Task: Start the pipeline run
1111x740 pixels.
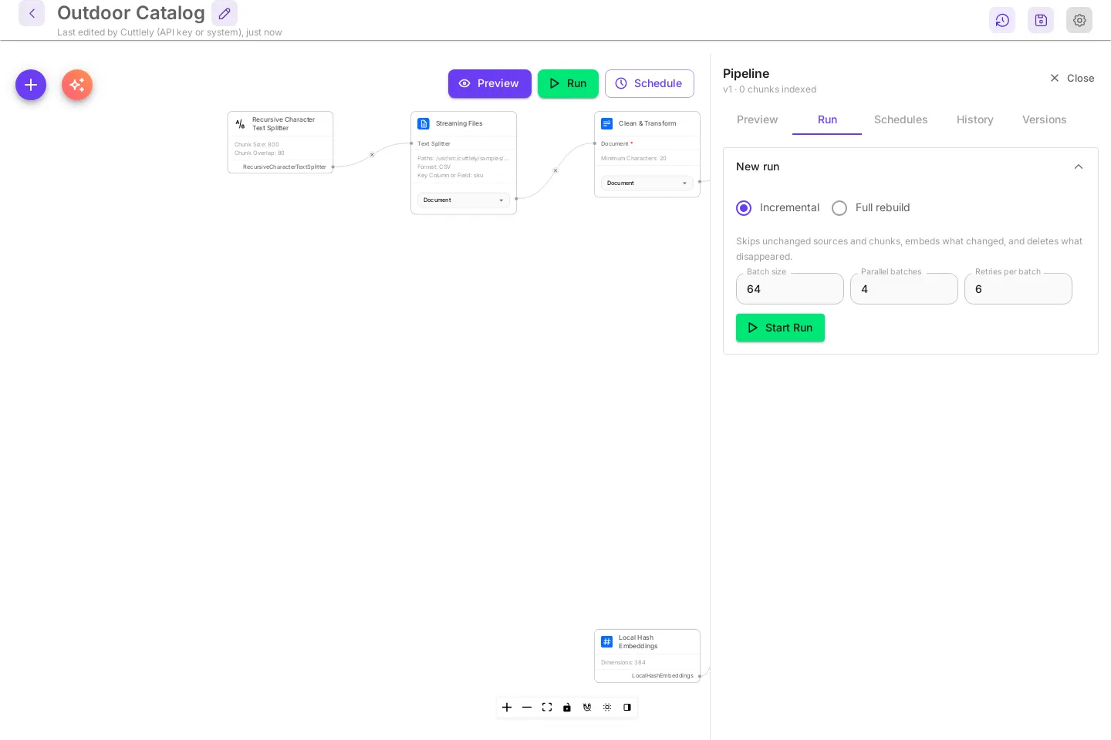Action: [780, 328]
